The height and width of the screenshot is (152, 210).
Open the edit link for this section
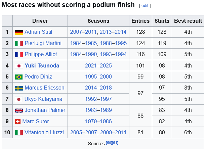point(145,6)
